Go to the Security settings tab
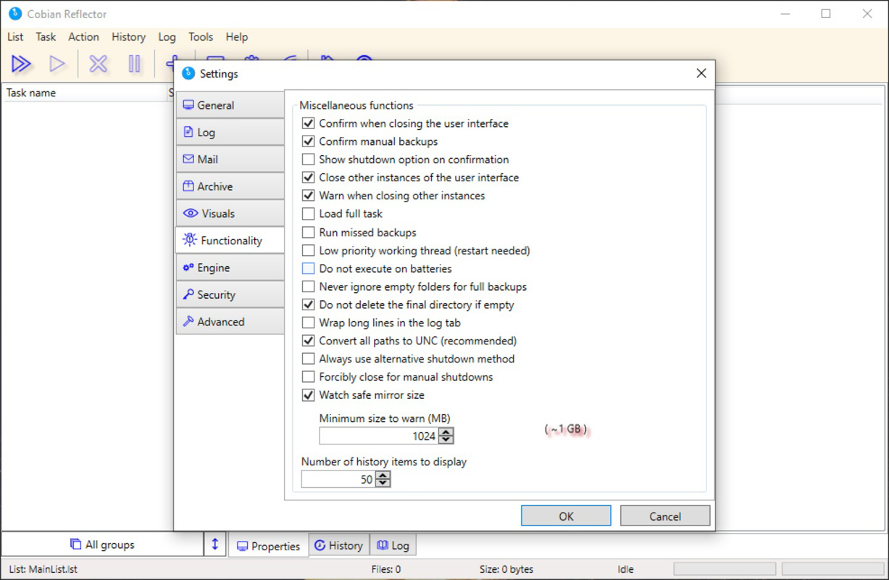889x580 pixels. point(230,294)
